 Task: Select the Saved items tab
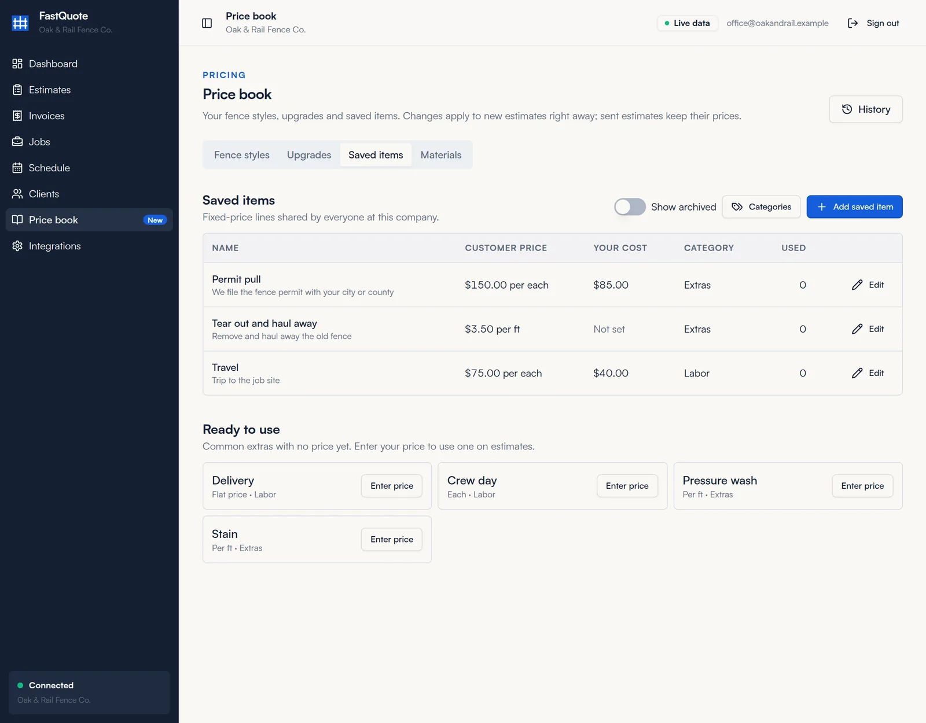[x=376, y=155]
